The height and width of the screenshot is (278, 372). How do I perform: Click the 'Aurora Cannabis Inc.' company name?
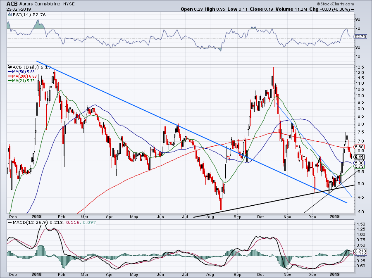pyautogui.click(x=41, y=4)
